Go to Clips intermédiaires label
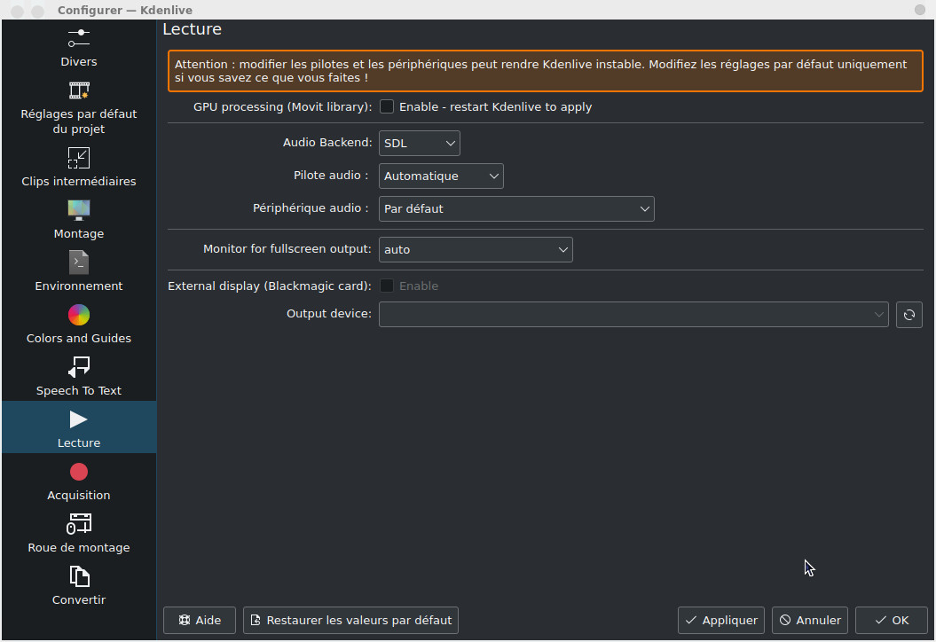 79,182
